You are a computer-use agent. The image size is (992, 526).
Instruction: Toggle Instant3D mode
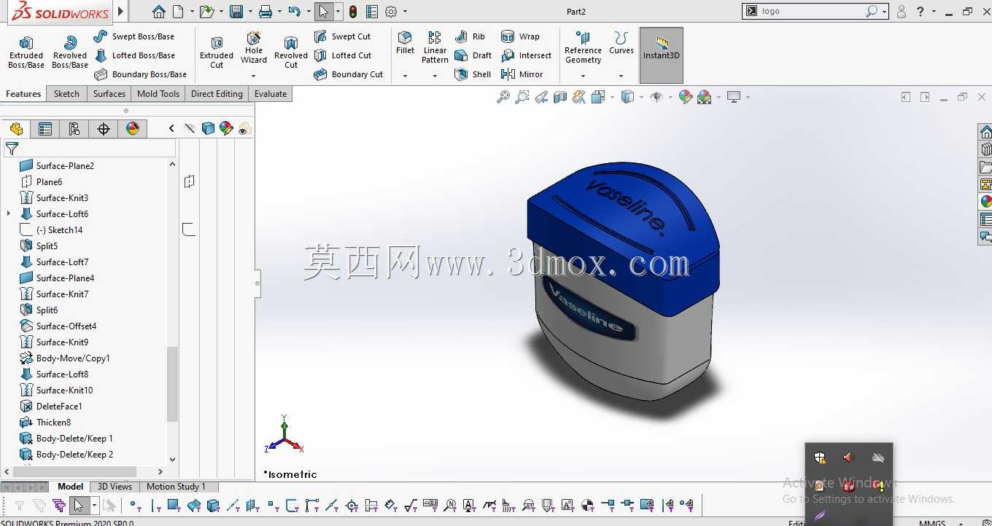[x=662, y=55]
